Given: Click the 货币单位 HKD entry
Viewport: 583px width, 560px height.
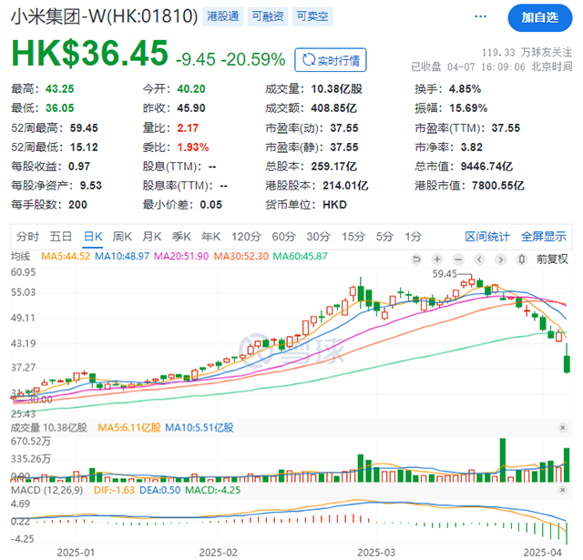Looking at the screenshot, I should [x=306, y=205].
